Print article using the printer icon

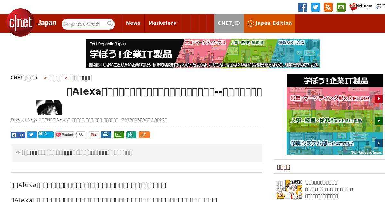(106, 135)
